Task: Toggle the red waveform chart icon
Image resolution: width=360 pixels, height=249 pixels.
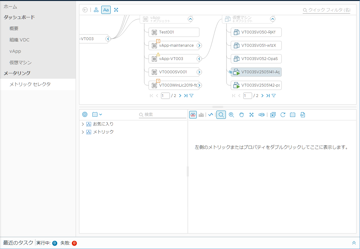Action: click(x=193, y=115)
